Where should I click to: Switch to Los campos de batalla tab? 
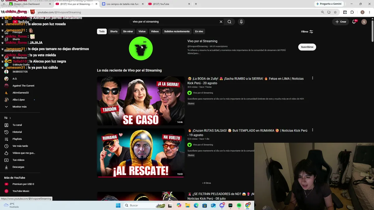(x=123, y=4)
